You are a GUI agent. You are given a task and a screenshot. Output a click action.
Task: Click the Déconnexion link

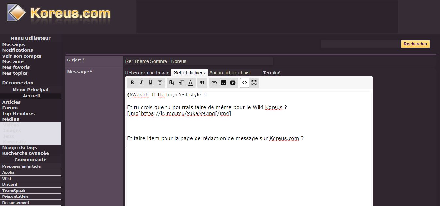tap(18, 83)
